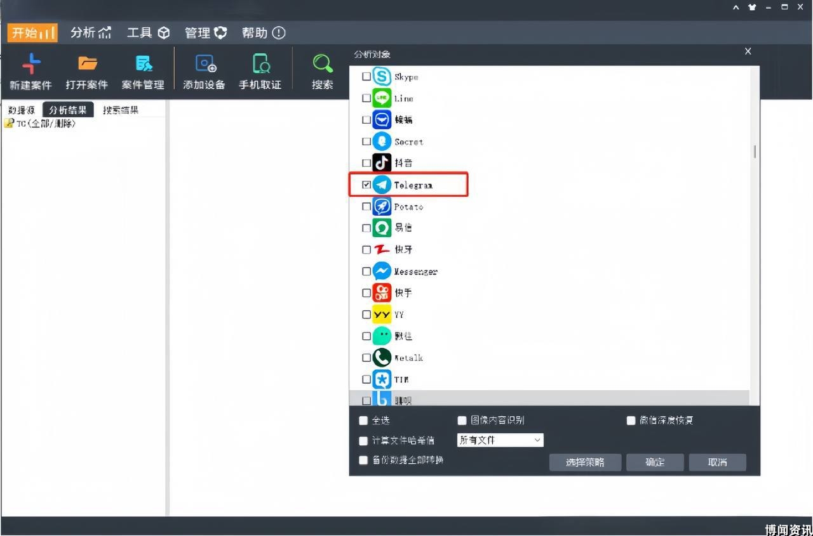Click the 快手 label text
Screen dimensions: 813x536
[403, 293]
